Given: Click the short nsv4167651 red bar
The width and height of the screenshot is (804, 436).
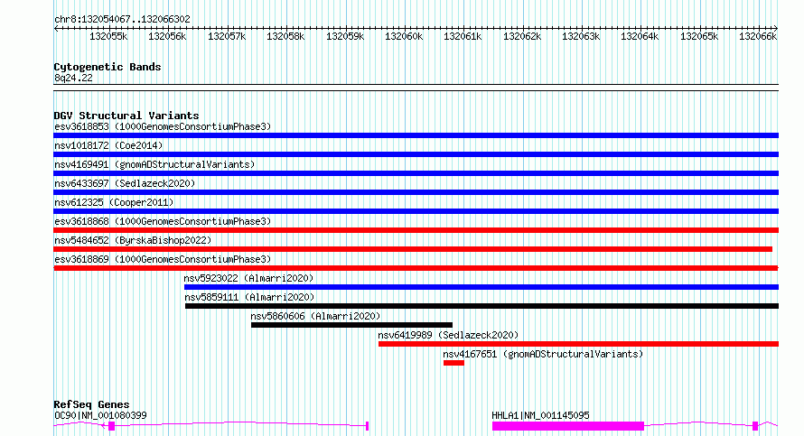Looking at the screenshot, I should coord(453,363).
